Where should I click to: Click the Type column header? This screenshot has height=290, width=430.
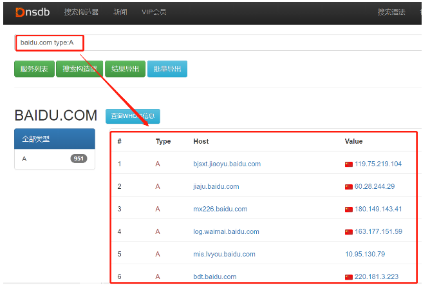coord(163,141)
